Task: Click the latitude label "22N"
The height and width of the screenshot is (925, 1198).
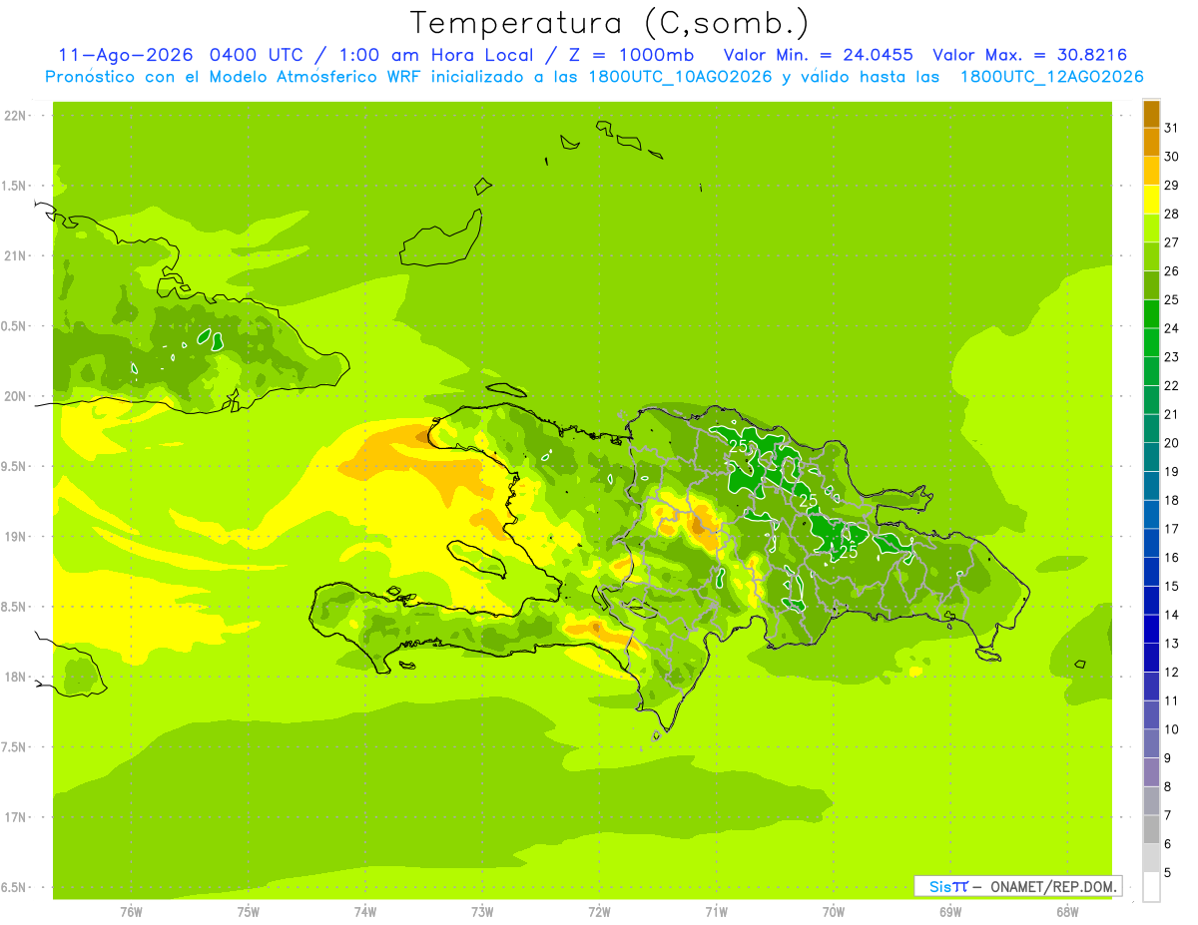Action: pos(15,116)
